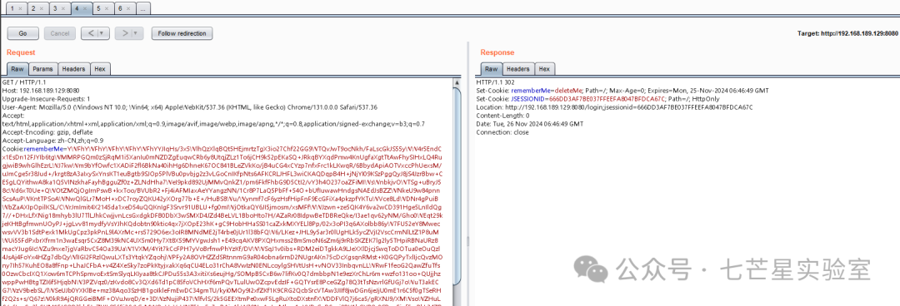
Task: Open the Request Hex tab
Action: (x=100, y=69)
